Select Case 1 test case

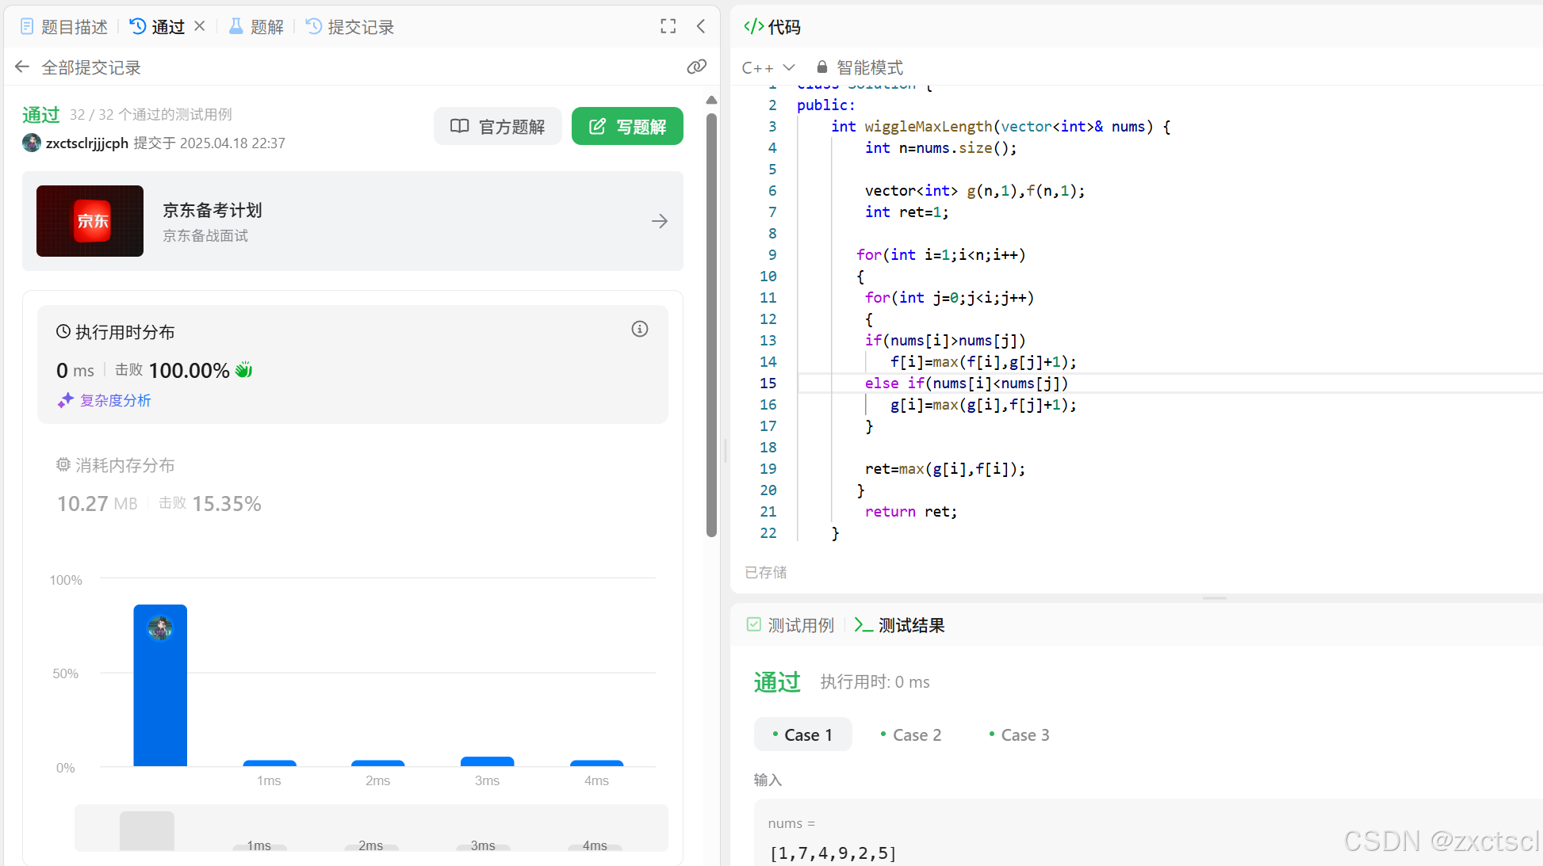pos(802,734)
